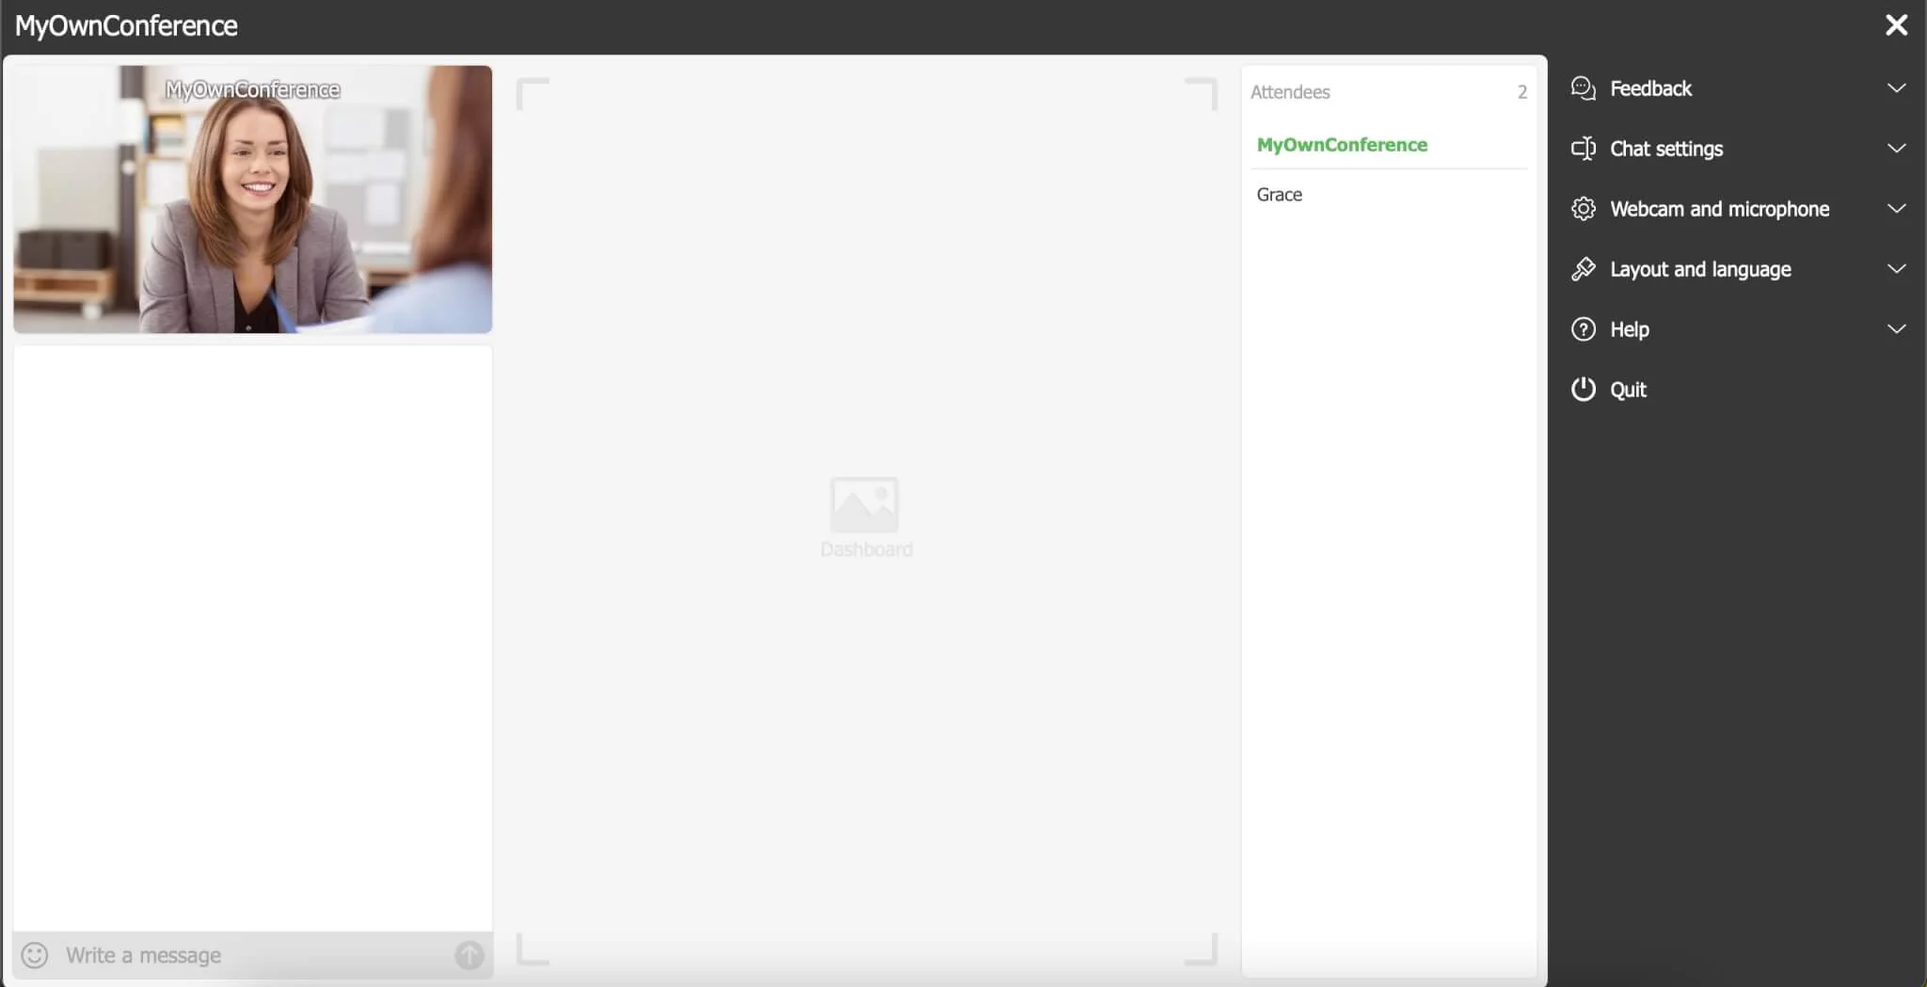Open the Feedback speech bubble icon
Screen dimensions: 1927x987
click(1583, 88)
